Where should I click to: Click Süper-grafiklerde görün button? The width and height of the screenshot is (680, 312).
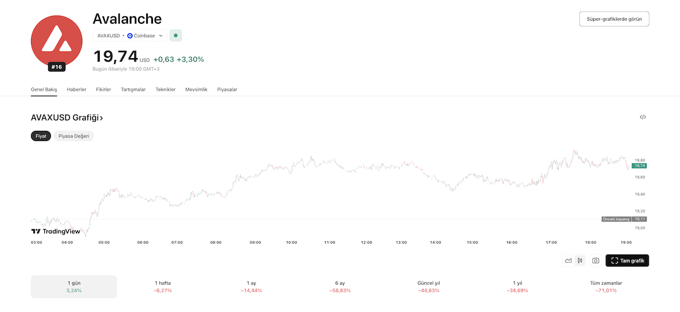pos(614,19)
